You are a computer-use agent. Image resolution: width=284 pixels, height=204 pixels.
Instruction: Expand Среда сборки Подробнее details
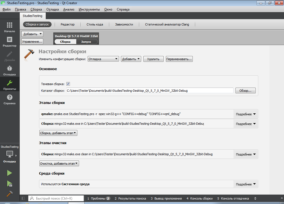pos(246,184)
